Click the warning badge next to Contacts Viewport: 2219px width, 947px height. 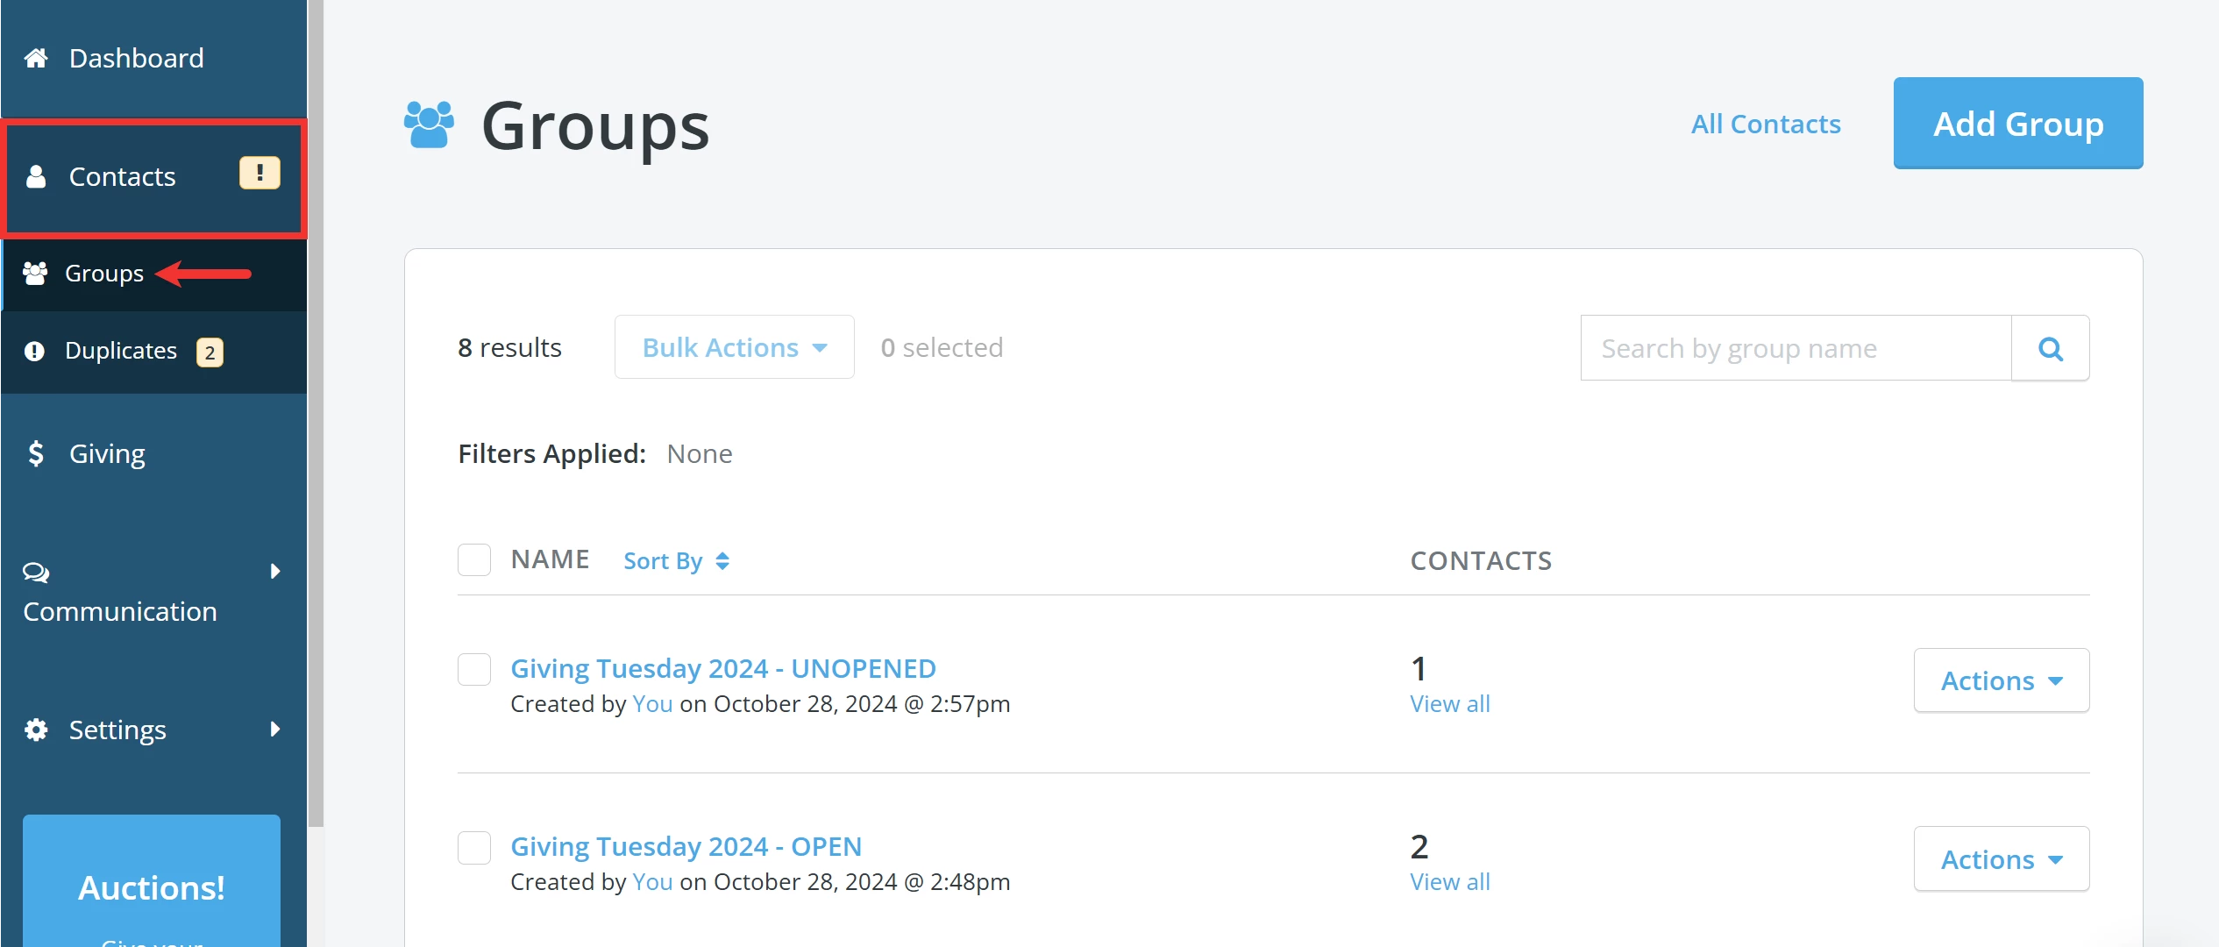pos(259,173)
